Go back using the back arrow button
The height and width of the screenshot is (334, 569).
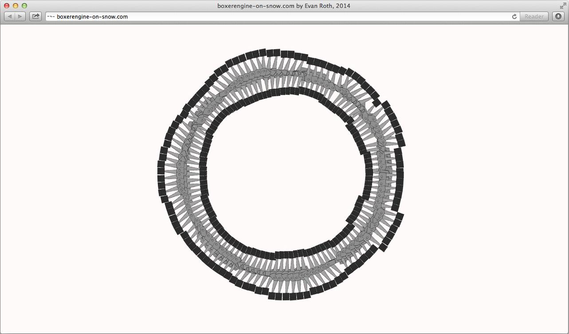click(x=10, y=16)
